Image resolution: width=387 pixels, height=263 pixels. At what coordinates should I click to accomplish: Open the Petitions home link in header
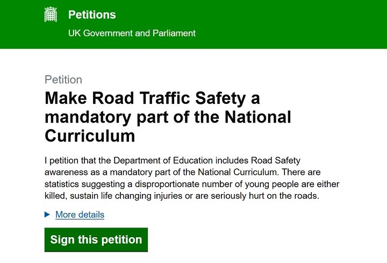(x=92, y=15)
